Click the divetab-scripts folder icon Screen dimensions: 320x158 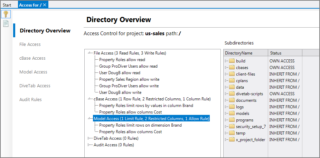pyautogui.click(x=232, y=93)
